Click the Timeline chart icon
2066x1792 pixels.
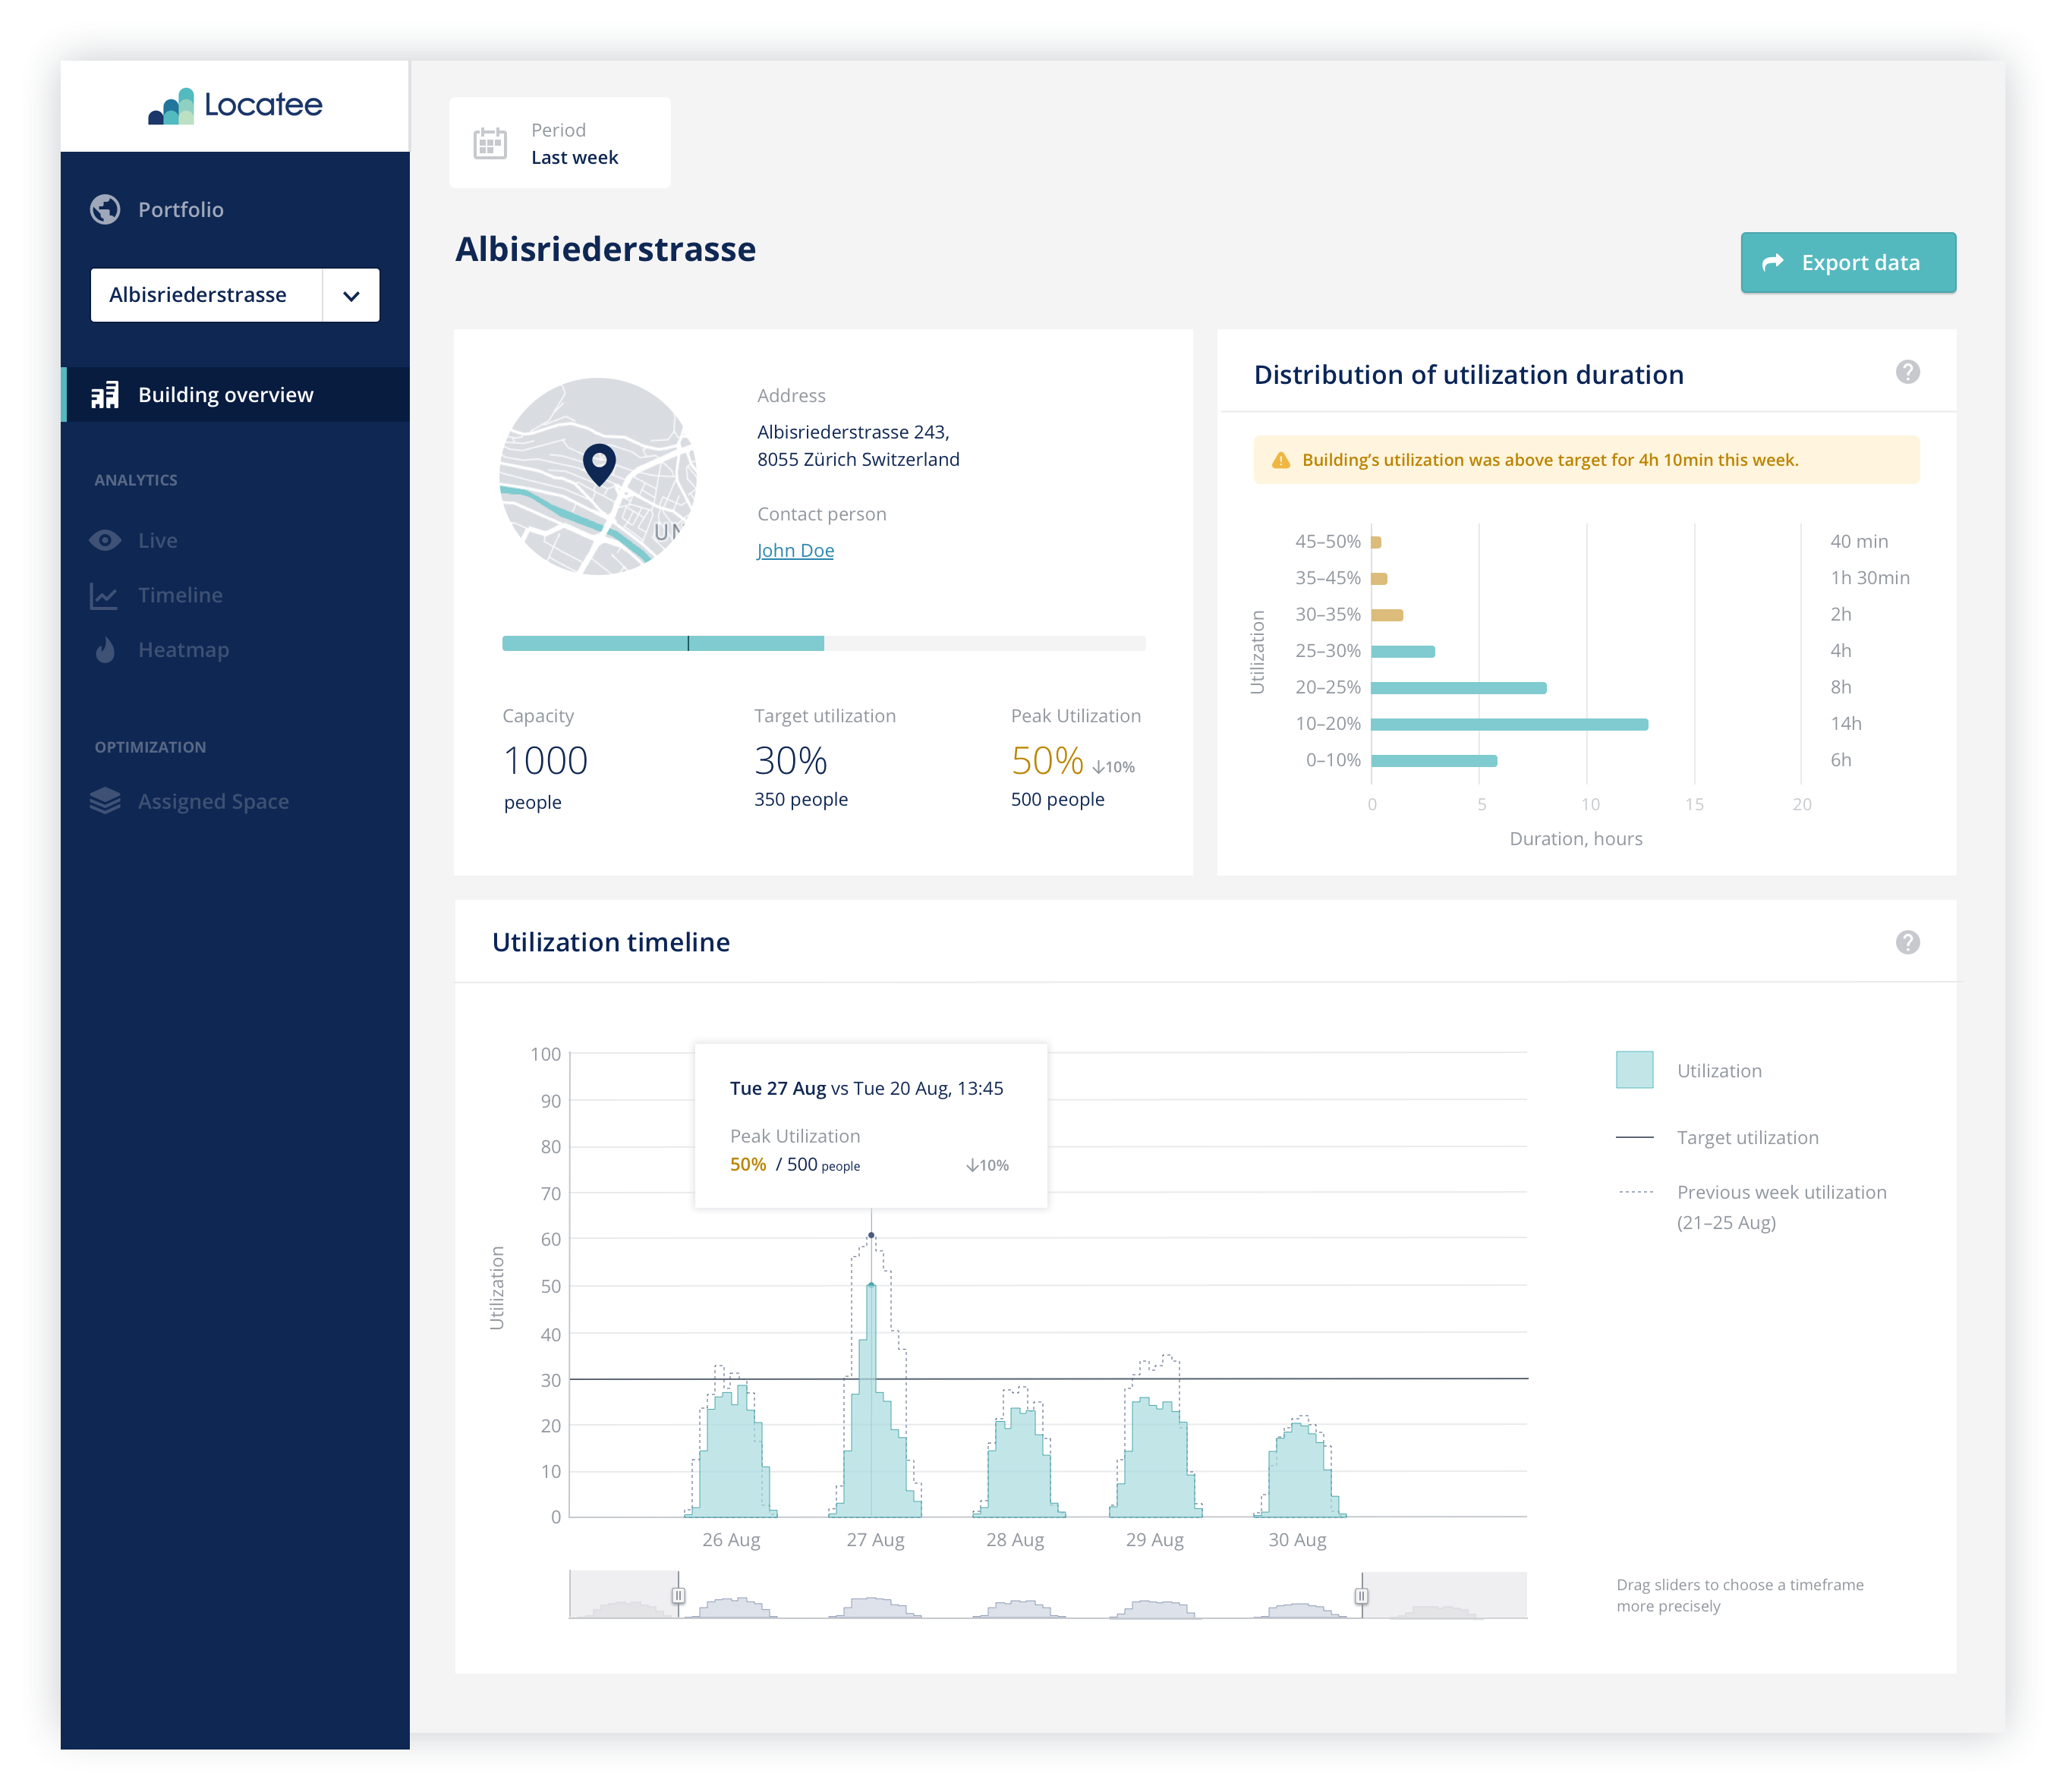105,595
